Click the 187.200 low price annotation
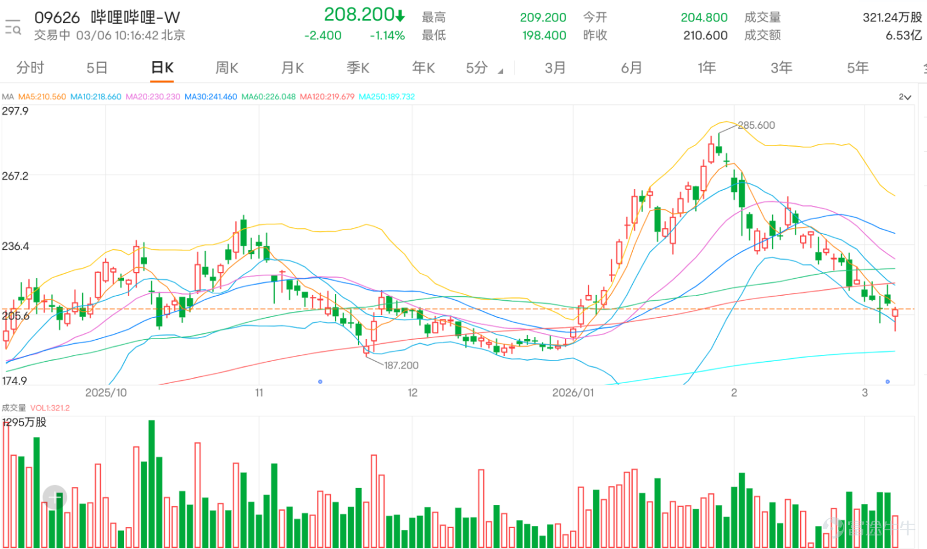Image resolution: width=927 pixels, height=549 pixels. click(x=401, y=365)
